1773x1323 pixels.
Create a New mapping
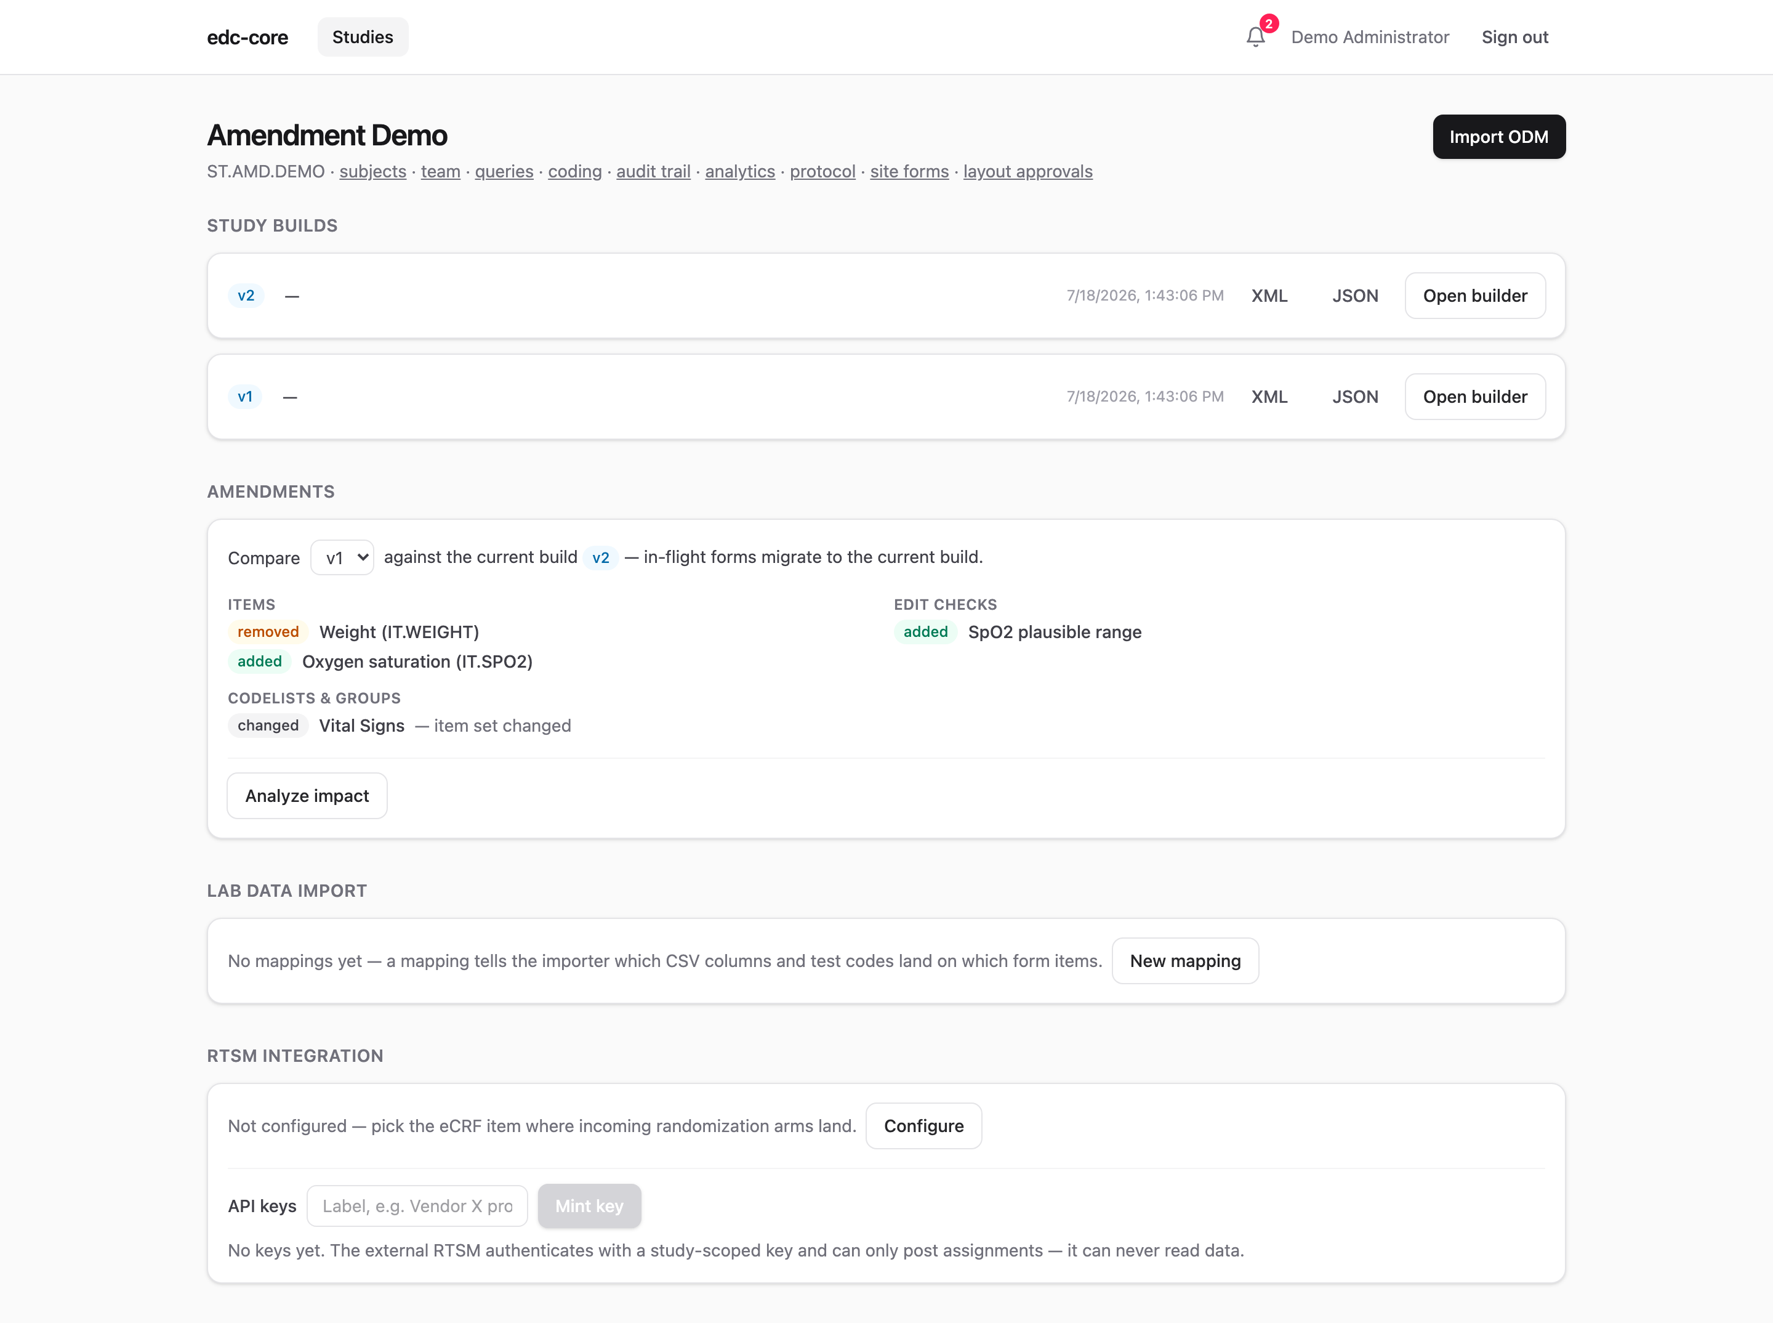1184,961
